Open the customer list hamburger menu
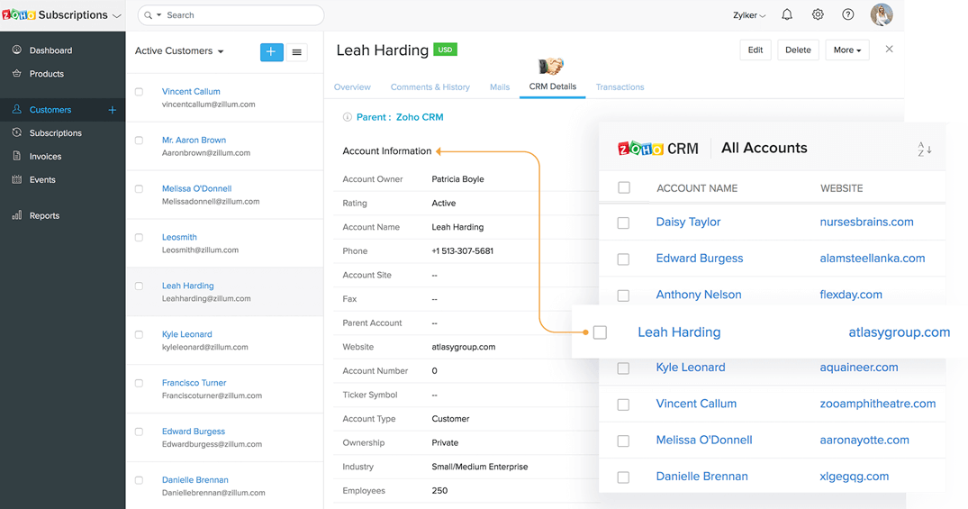This screenshot has width=968, height=509. 297,52
